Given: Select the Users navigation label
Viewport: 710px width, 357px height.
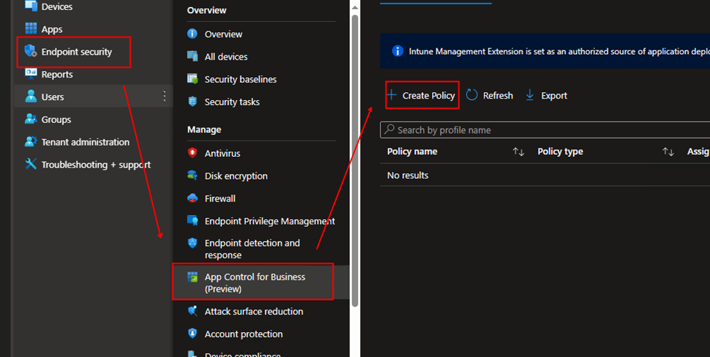Looking at the screenshot, I should click(x=53, y=97).
